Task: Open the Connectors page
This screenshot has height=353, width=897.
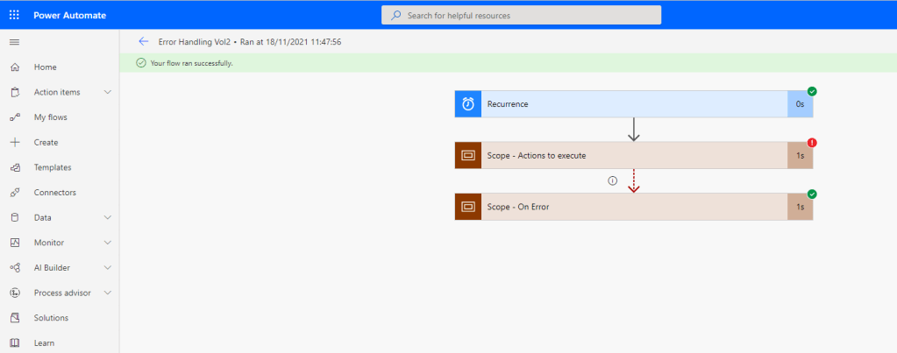Action: click(x=54, y=193)
